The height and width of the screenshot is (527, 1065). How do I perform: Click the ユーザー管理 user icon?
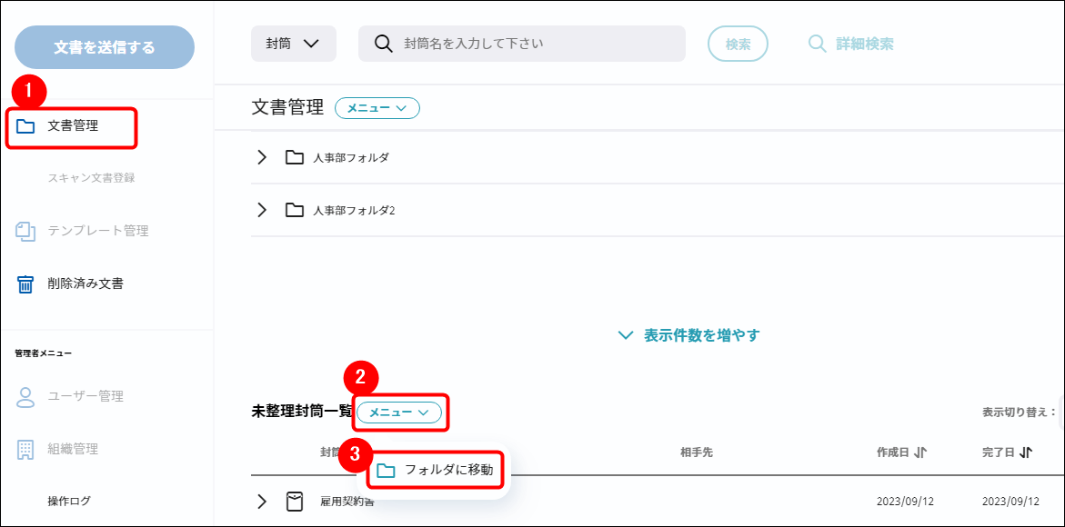(x=25, y=397)
